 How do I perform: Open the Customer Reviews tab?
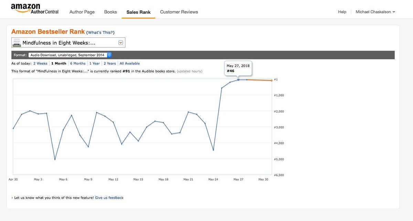click(x=179, y=12)
